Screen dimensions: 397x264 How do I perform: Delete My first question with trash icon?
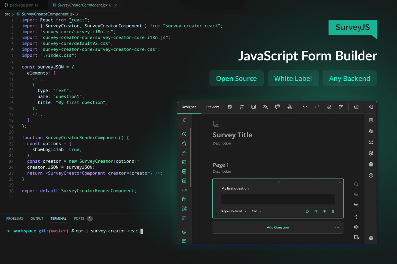coord(333,211)
